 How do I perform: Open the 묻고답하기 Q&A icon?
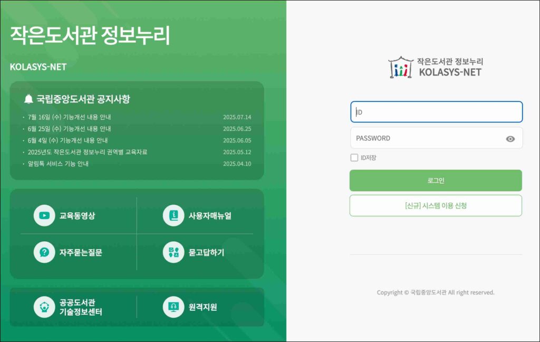click(173, 252)
